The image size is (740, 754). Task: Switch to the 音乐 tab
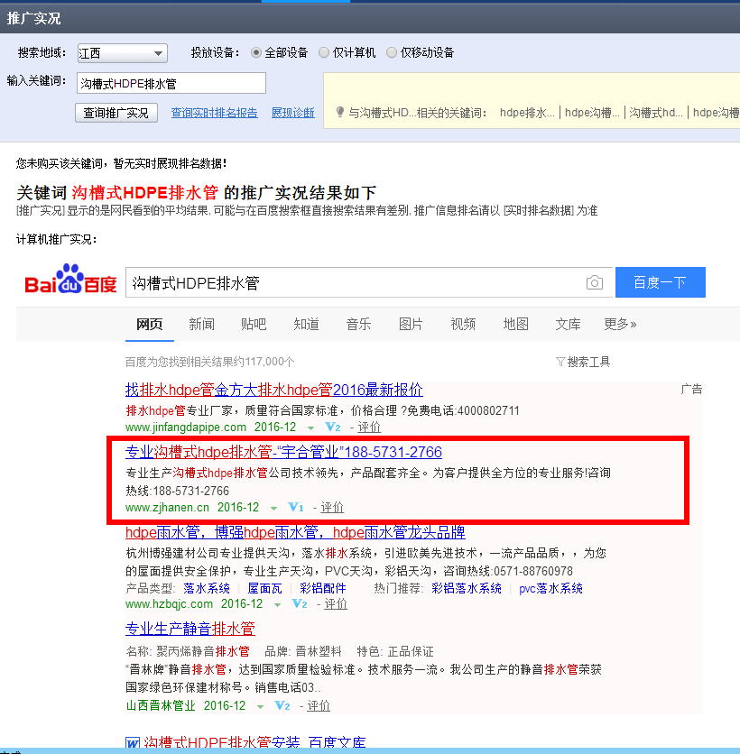click(358, 324)
